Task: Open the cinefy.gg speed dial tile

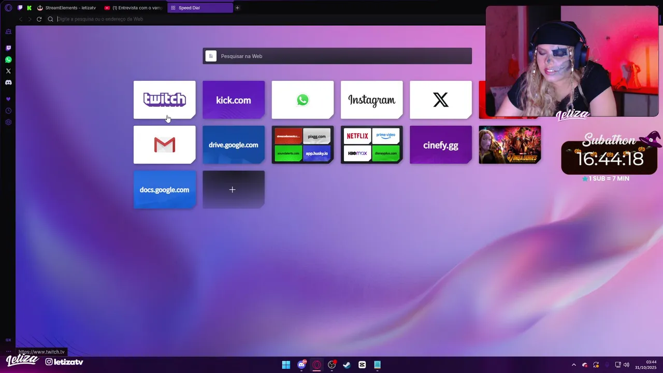Action: pyautogui.click(x=441, y=145)
